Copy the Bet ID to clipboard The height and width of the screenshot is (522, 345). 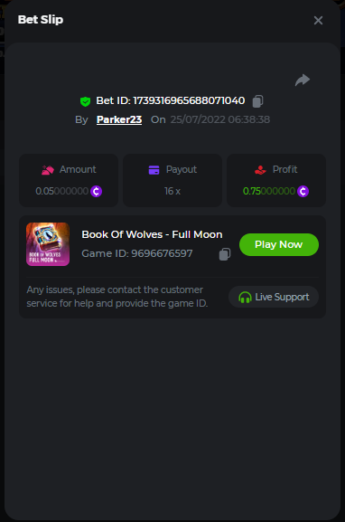point(257,101)
